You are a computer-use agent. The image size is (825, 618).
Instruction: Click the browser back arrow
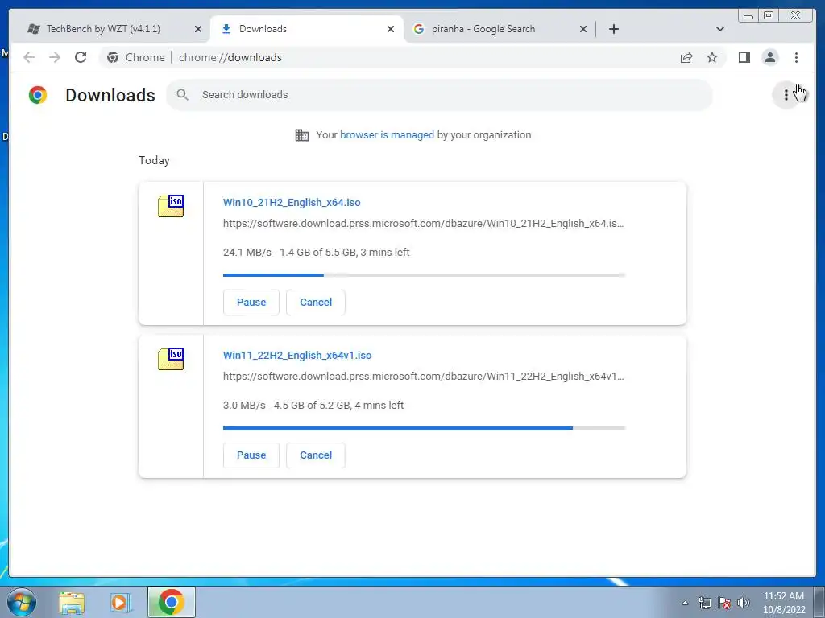pos(29,57)
